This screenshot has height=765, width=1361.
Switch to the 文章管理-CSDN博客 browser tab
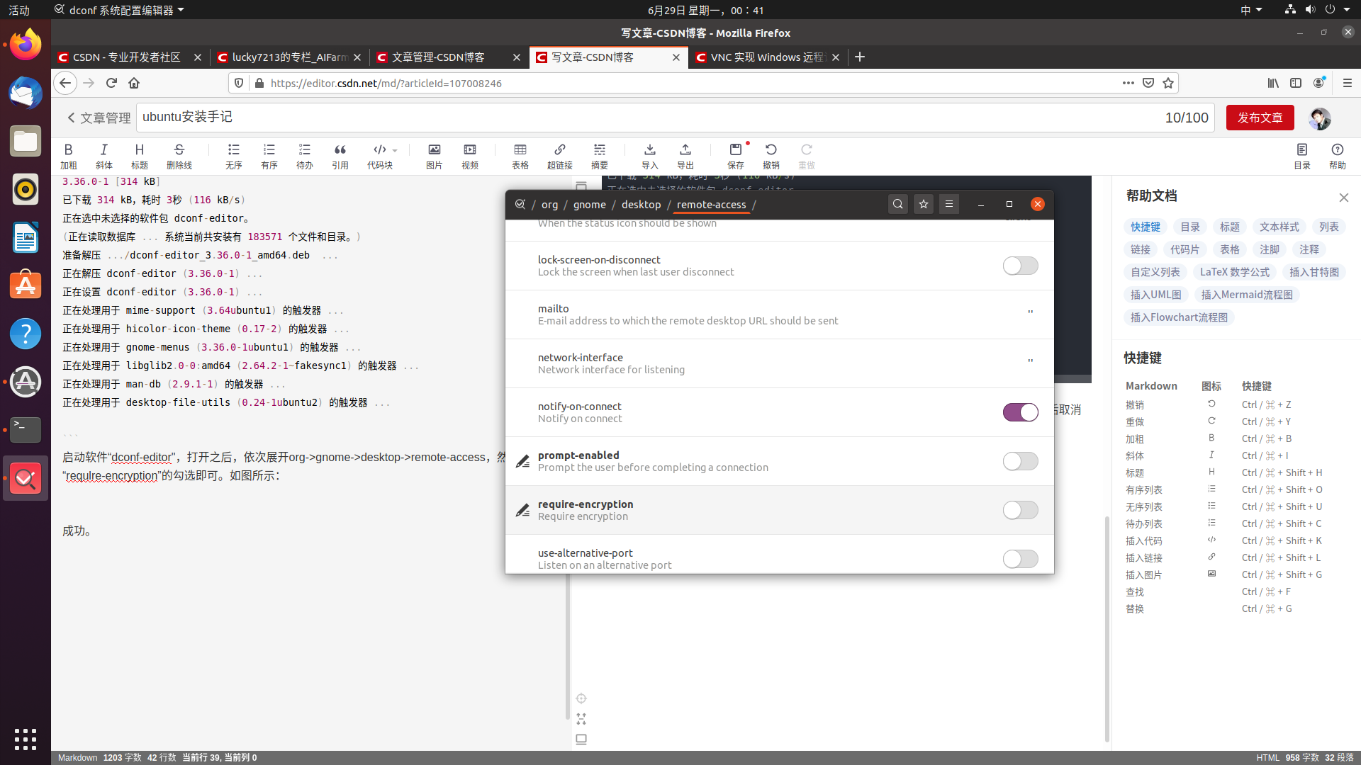pyautogui.click(x=439, y=57)
